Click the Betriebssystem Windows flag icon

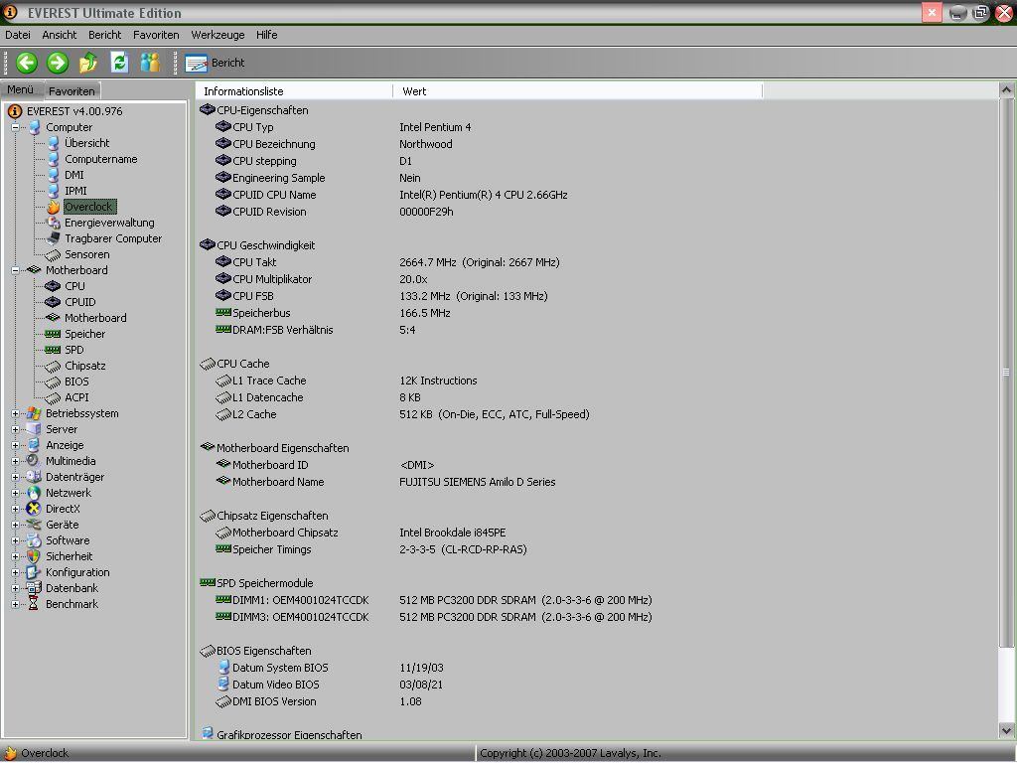[34, 413]
